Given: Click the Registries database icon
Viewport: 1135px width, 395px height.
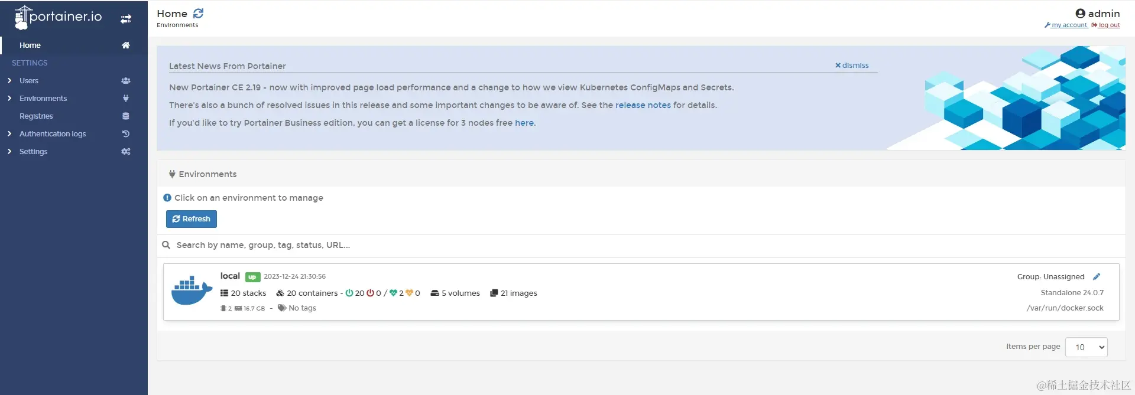Looking at the screenshot, I should coord(126,116).
